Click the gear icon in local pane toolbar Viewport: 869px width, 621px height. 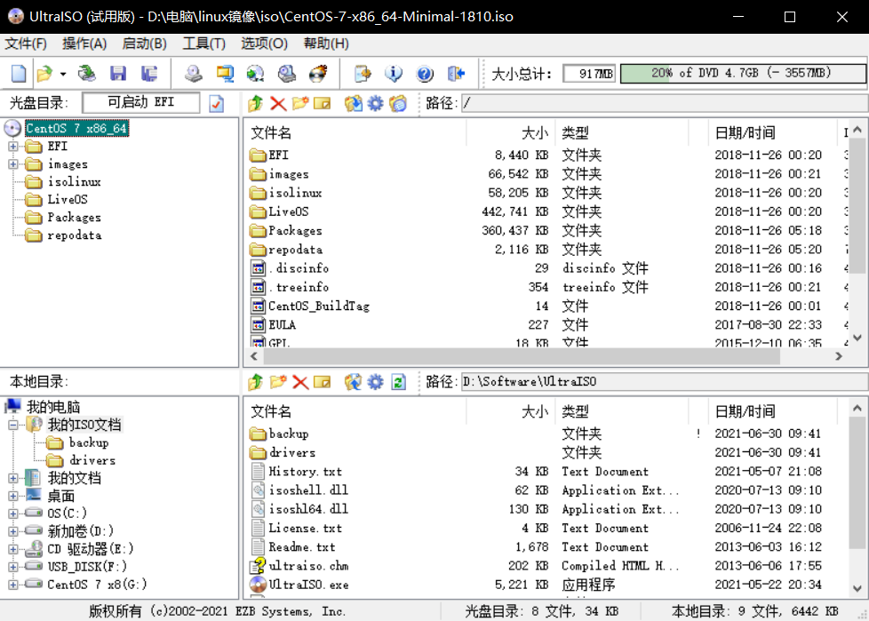[x=375, y=382]
